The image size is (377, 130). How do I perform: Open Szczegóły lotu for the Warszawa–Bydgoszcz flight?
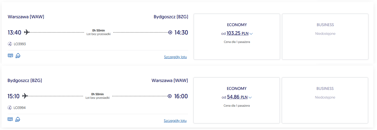[175, 57]
